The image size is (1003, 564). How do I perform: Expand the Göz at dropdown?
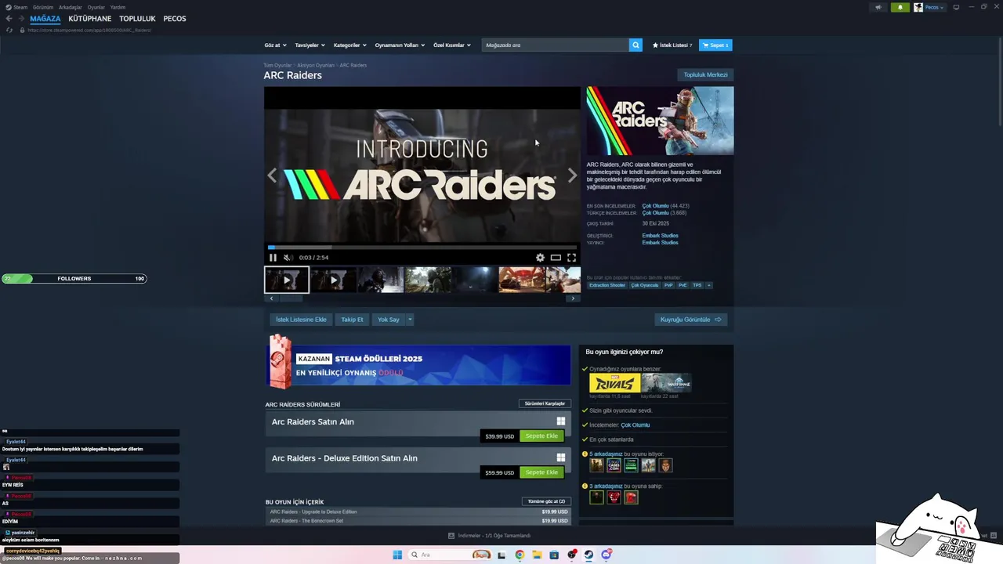(275, 45)
